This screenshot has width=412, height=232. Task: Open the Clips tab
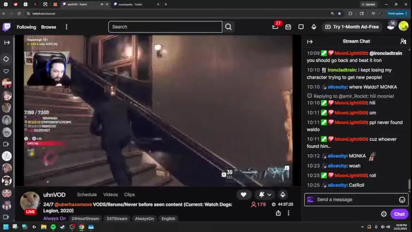pyautogui.click(x=129, y=195)
